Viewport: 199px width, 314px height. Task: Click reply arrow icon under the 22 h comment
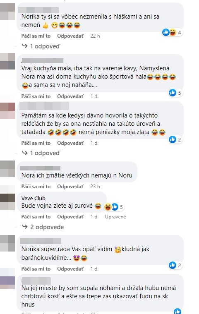pos(25,46)
